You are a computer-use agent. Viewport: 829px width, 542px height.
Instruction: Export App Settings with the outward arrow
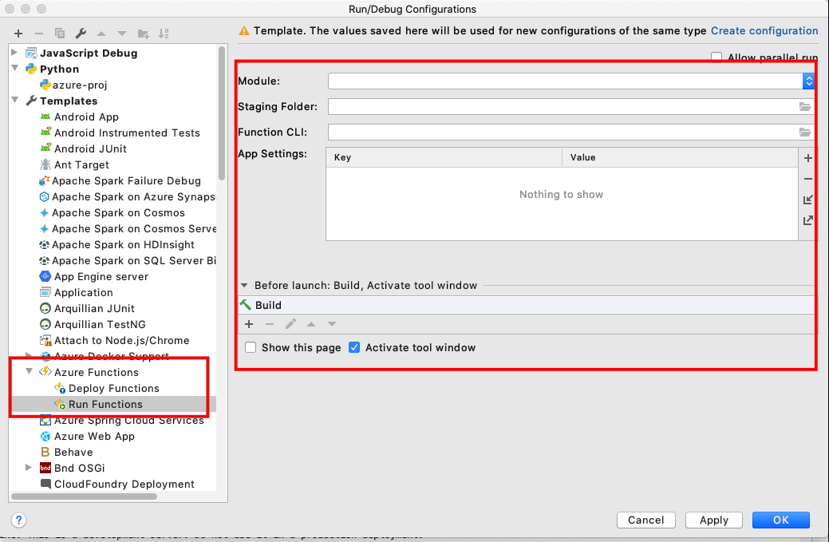point(807,220)
